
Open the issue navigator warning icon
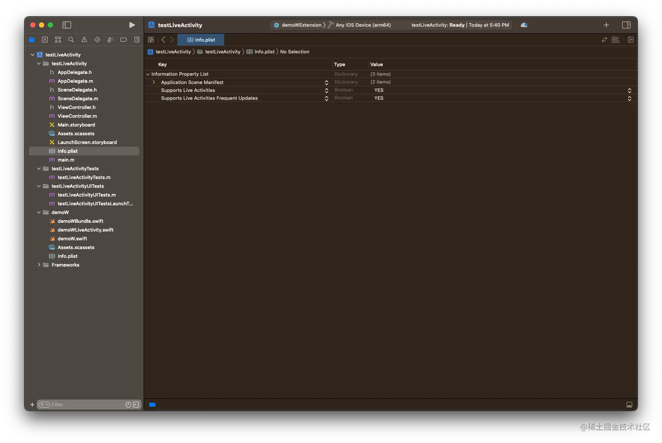click(x=84, y=40)
